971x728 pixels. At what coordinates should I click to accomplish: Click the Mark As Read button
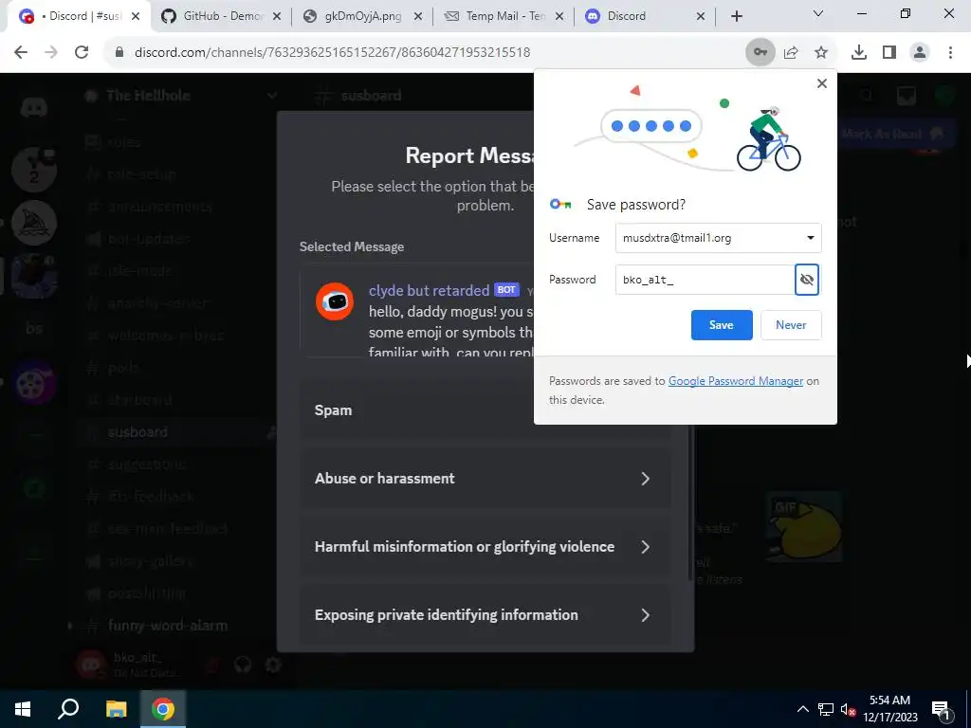[x=892, y=134]
